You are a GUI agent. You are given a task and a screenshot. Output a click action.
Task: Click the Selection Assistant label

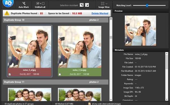click(x=69, y=5)
